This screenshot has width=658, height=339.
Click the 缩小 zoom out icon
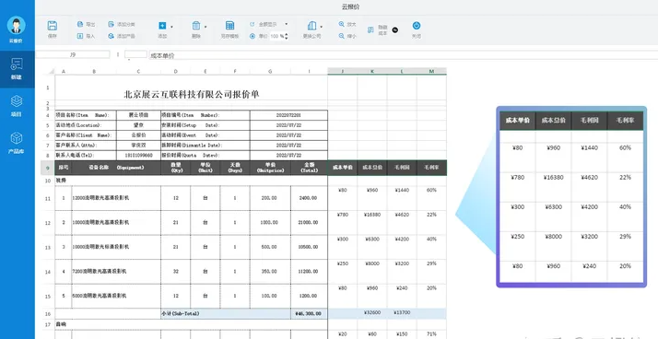tap(342, 36)
